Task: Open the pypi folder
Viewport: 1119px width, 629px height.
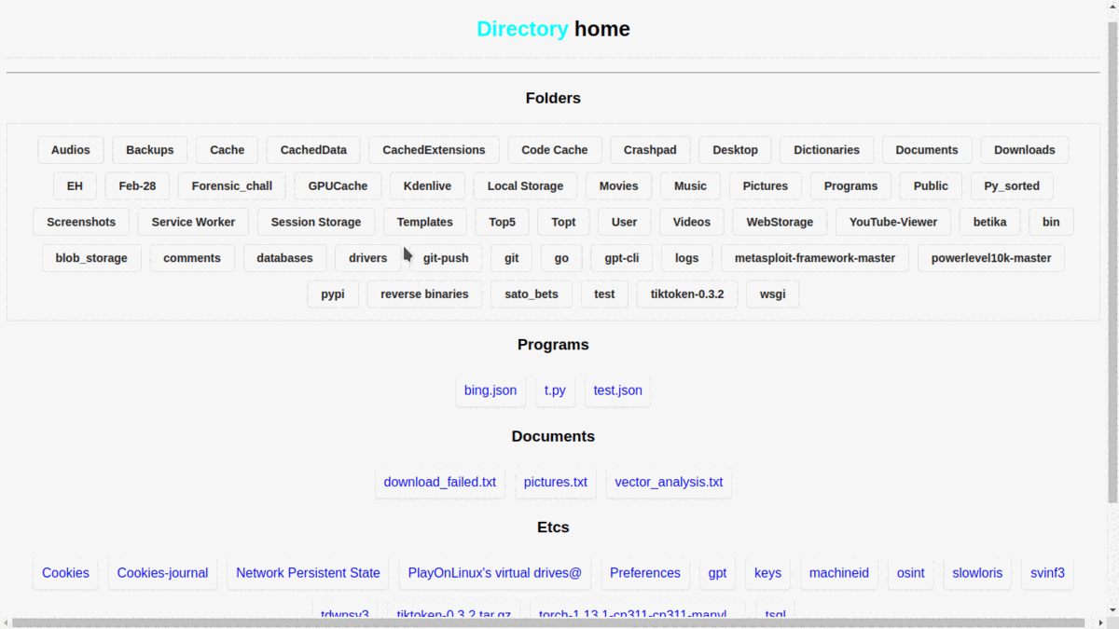Action: click(x=333, y=294)
